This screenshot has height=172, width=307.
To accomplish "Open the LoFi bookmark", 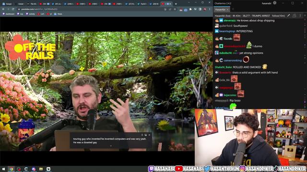I will (41, 14).
